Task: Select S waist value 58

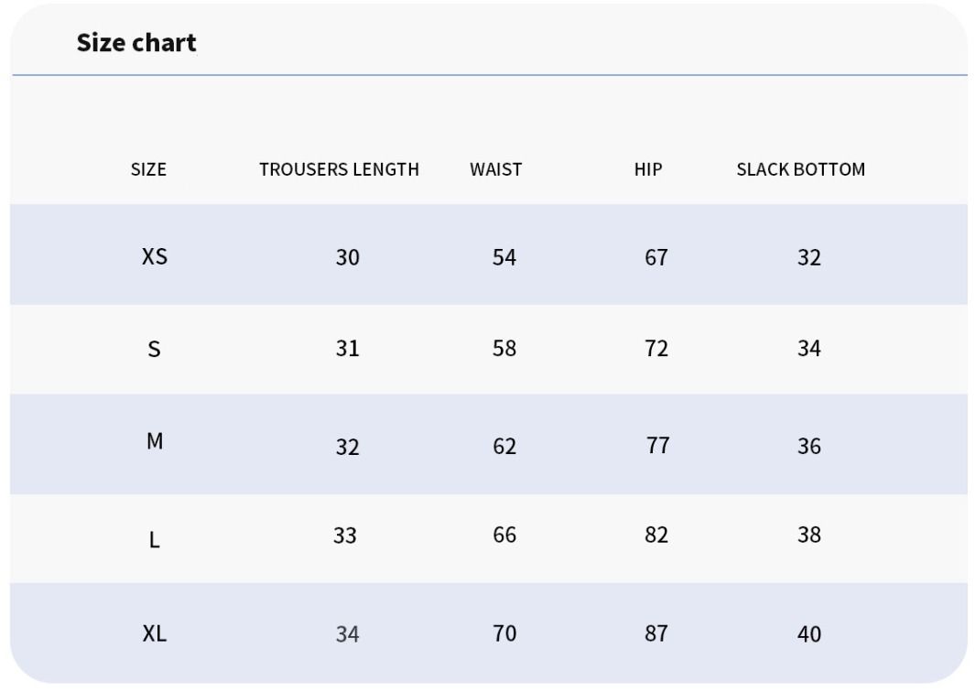Action: coord(504,348)
